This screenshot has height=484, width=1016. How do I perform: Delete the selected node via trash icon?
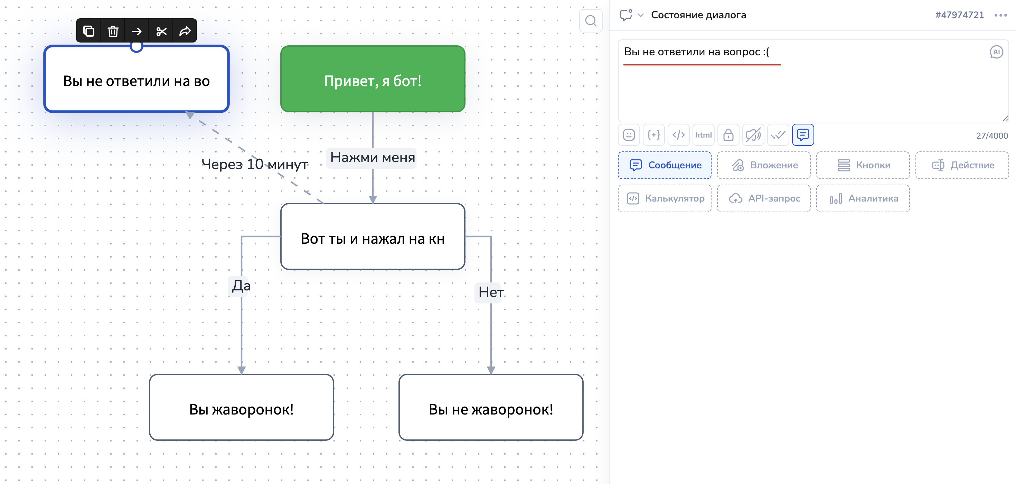click(113, 31)
